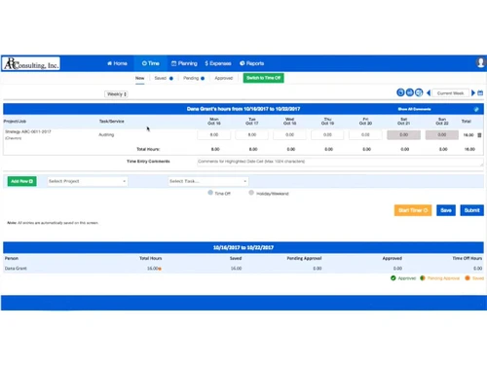
Task: Open the user profile avatar
Action: tap(480, 62)
